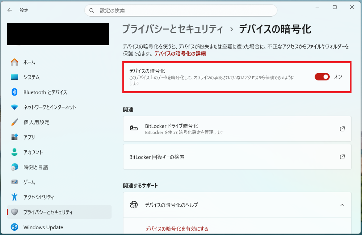The image size is (362, 235).
Task: Turn off デバイスの暗号化 toggle switch
Action: tap(322, 77)
